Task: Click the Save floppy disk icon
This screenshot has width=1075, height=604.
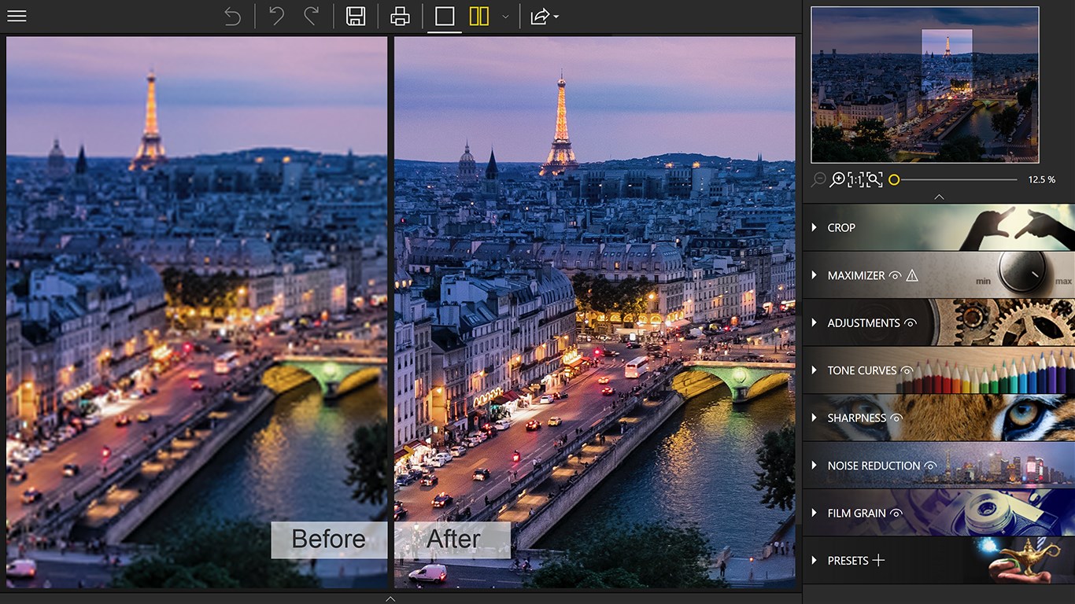Action: [x=356, y=17]
